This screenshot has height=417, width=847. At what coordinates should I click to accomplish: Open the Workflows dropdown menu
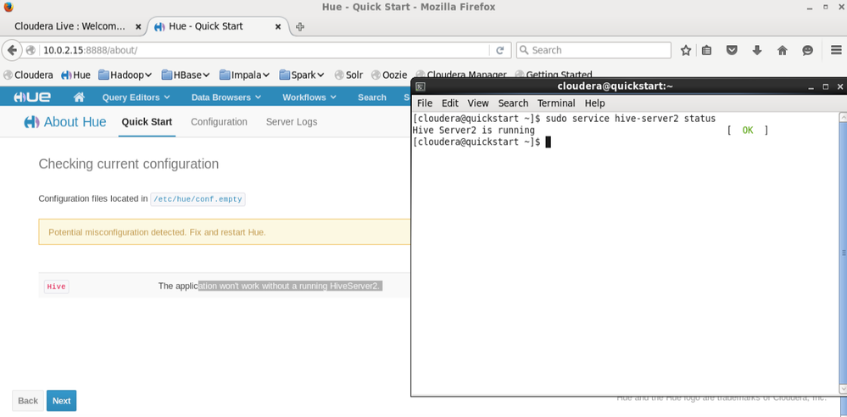point(309,97)
